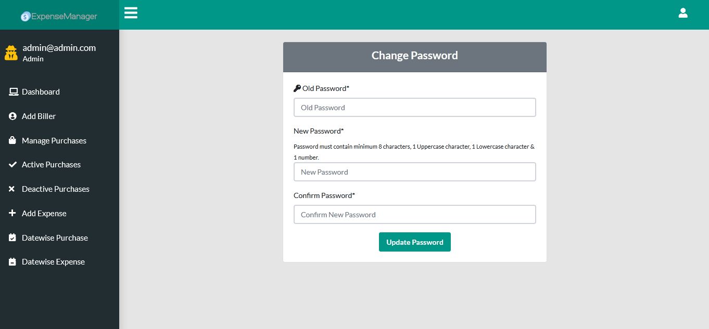The height and width of the screenshot is (329, 709).
Task: Open Datewise Expense from sidebar
Action: click(53, 262)
